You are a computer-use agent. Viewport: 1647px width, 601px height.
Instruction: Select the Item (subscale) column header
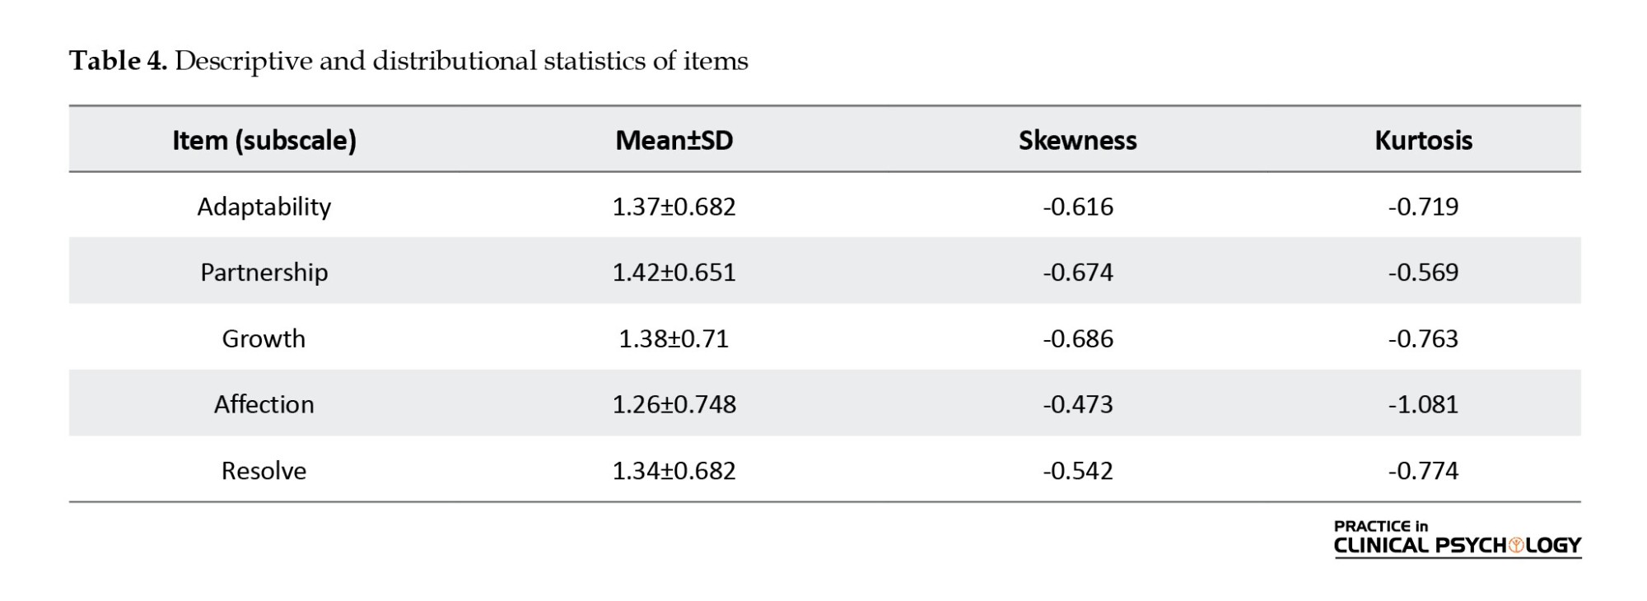click(x=264, y=140)
